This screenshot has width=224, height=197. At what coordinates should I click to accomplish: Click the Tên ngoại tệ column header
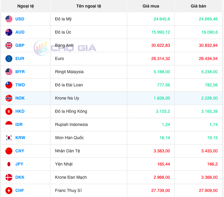pos(89,6)
